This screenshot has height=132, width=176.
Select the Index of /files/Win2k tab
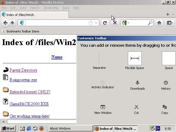click(x=34, y=15)
